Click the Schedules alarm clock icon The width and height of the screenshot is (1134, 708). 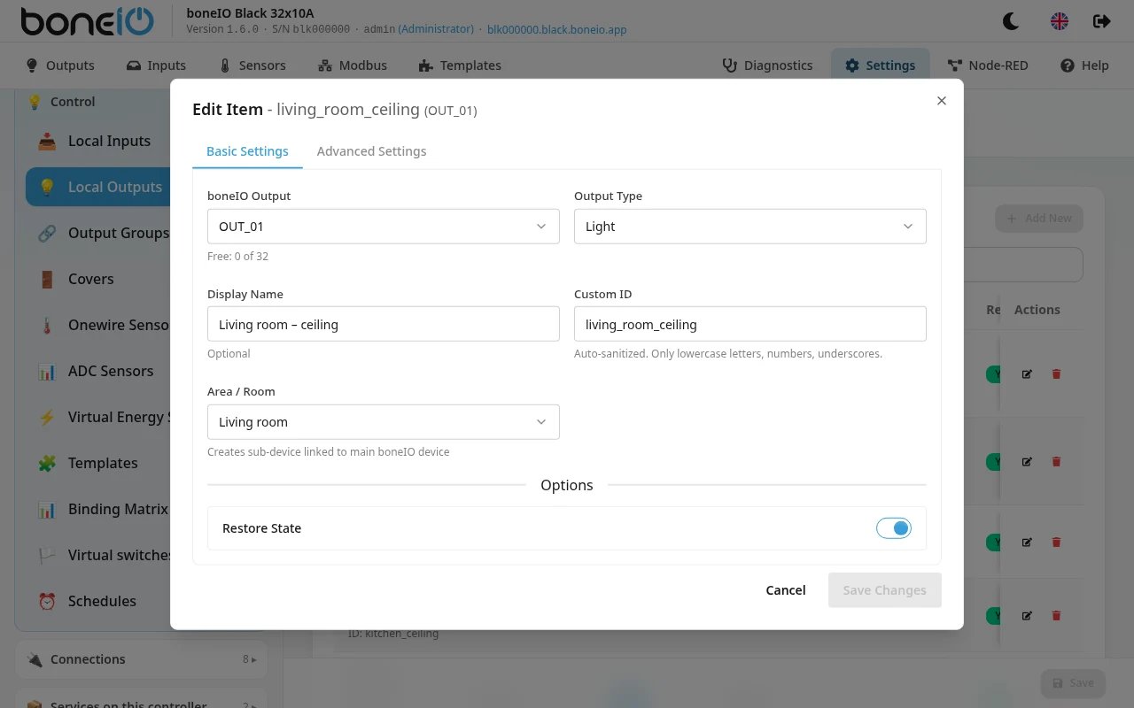pos(47,601)
